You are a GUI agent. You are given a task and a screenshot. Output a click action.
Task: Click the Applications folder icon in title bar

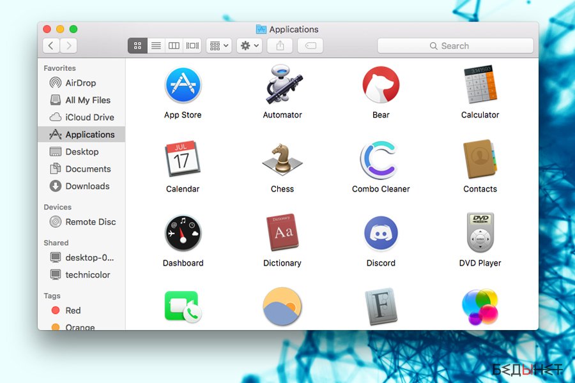(x=261, y=29)
